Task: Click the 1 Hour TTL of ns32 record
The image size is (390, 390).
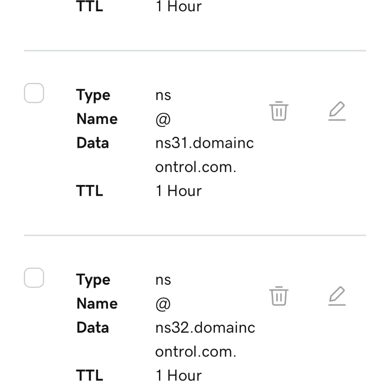Action: click(179, 376)
